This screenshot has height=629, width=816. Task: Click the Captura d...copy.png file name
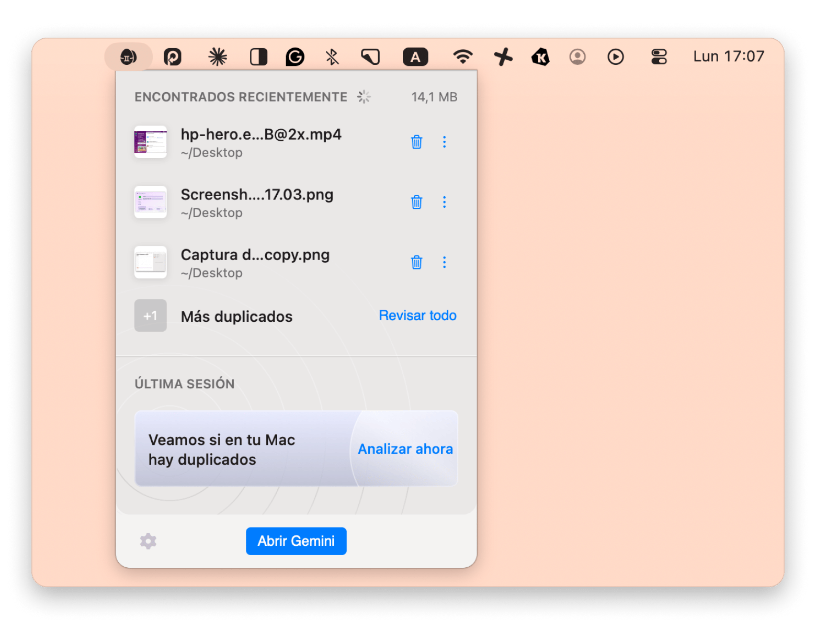(x=255, y=255)
